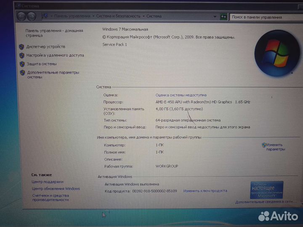The width and height of the screenshot is (303, 227).
Task: Open Счетчики и средства производительности link
Action: click(50, 198)
